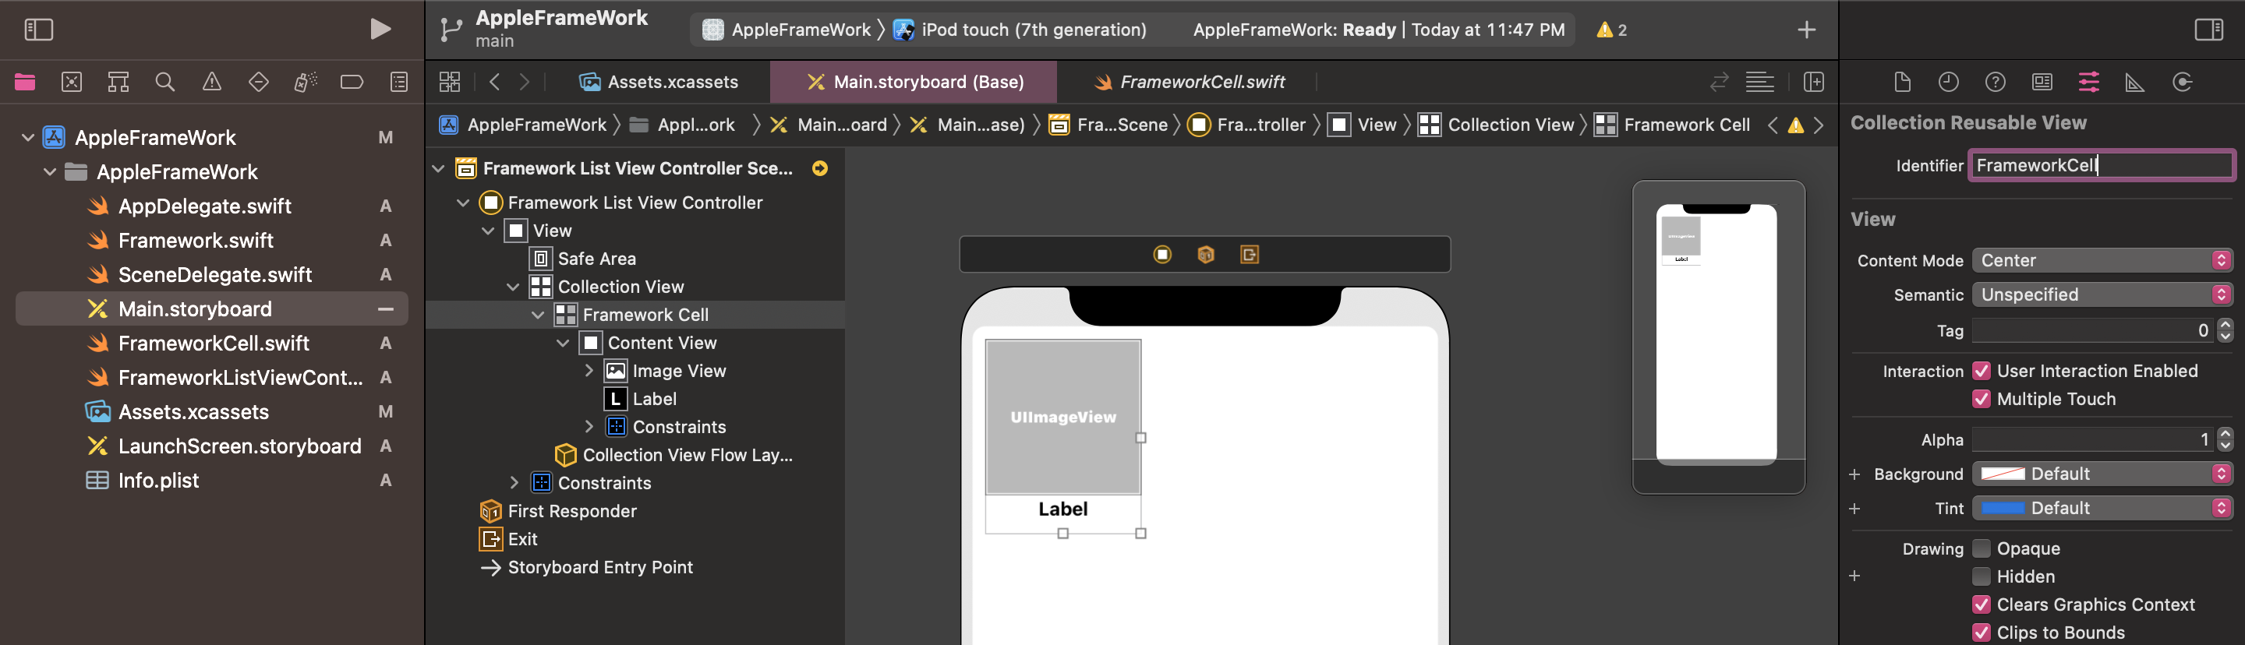Toggle the navigator sidebar panel
The width and height of the screenshot is (2245, 645).
pos(38,30)
